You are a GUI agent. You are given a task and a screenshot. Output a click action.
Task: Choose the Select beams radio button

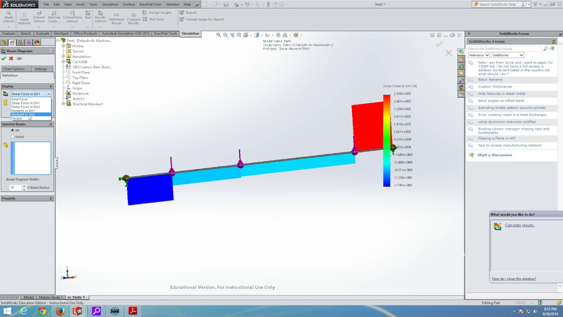click(12, 137)
